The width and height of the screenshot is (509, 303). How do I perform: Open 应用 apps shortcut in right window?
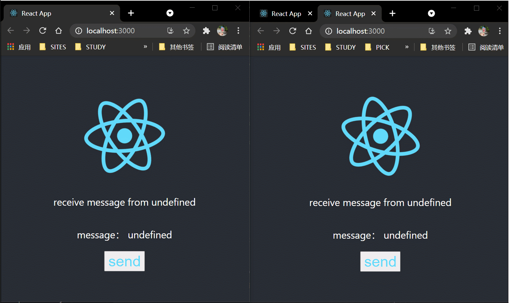point(269,47)
